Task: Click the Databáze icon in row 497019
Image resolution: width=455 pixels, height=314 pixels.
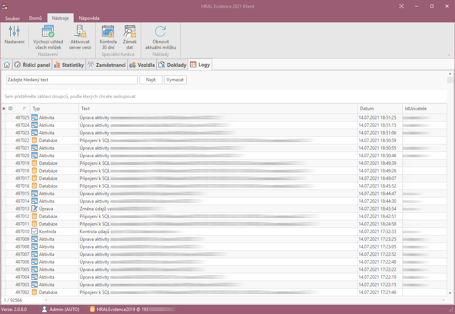Action: (x=35, y=163)
